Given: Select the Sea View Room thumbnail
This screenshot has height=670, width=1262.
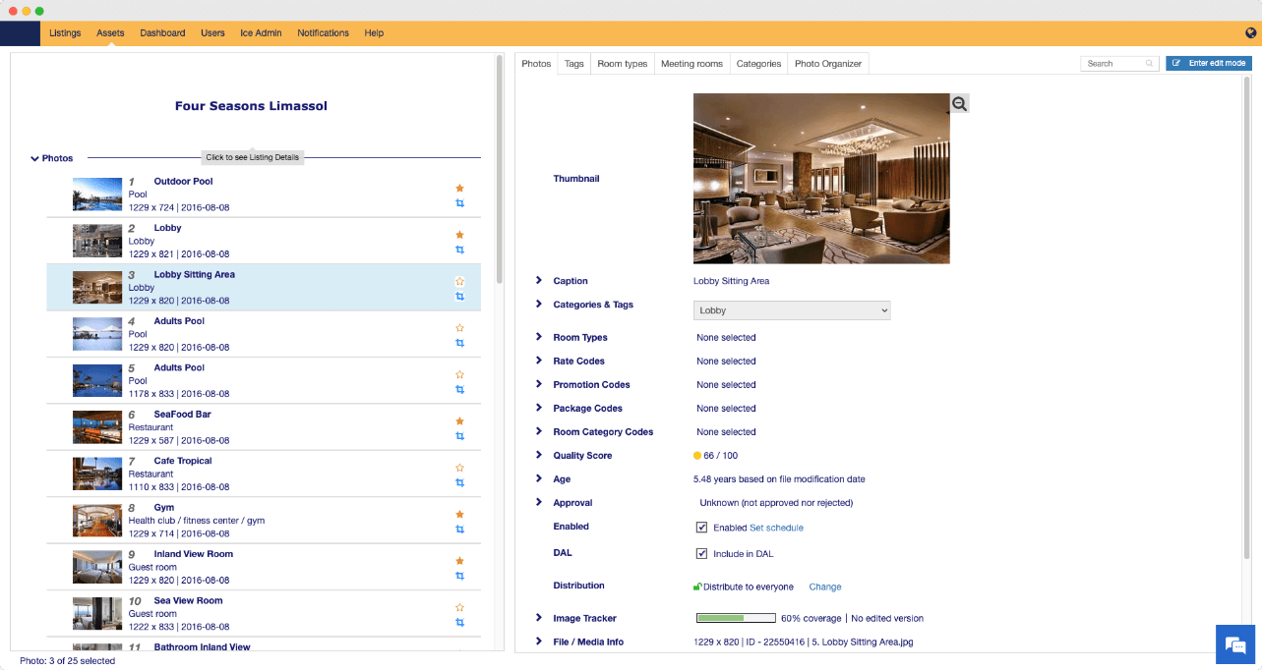Looking at the screenshot, I should pos(97,614).
